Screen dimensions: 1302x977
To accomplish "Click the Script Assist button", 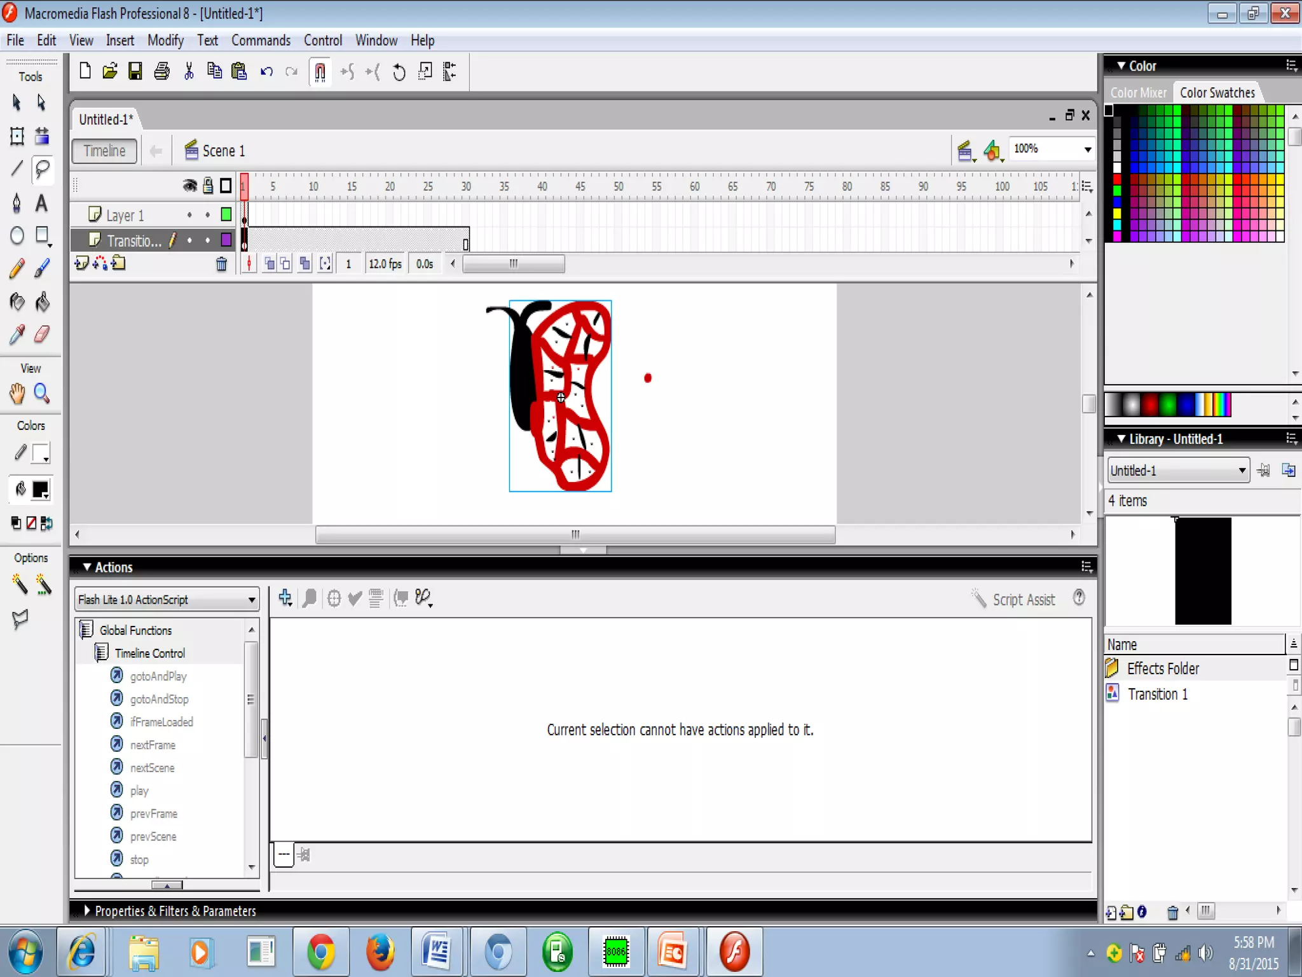I will [x=1014, y=600].
